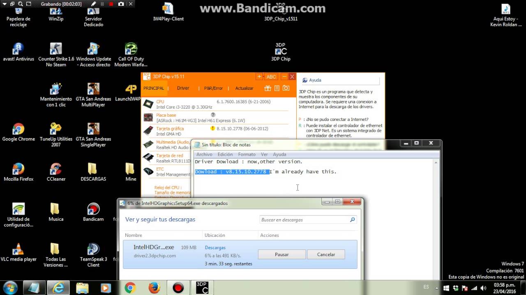Click the plus button in 3DP Chip title bar
Image resolution: width=526 pixels, height=295 pixels.
click(259, 77)
